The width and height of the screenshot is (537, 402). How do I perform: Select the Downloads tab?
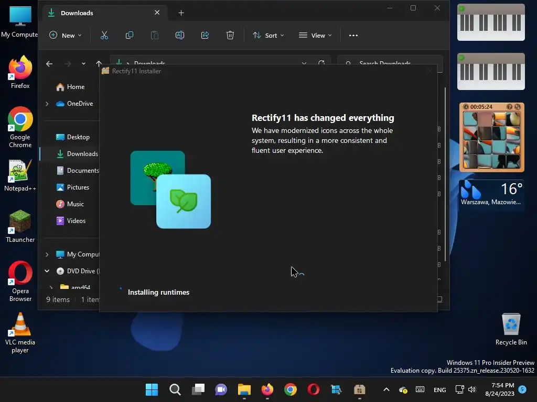coord(104,13)
